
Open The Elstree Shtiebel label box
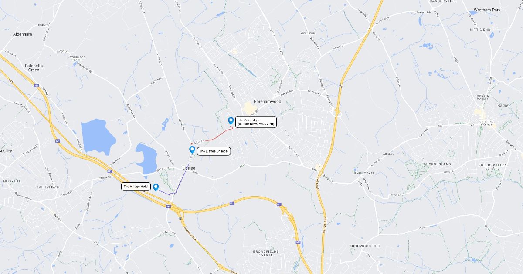click(x=214, y=151)
